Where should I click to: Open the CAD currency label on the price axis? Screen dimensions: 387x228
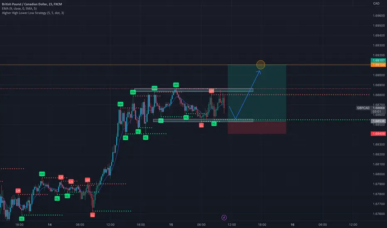coord(376,3)
